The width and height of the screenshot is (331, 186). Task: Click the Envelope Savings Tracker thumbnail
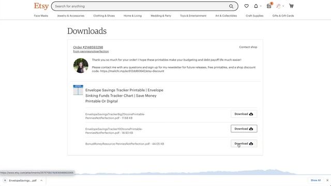tap(78, 90)
